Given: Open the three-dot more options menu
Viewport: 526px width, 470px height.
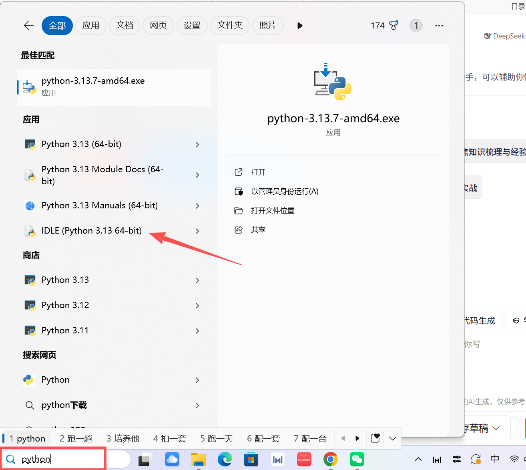Looking at the screenshot, I should point(439,26).
